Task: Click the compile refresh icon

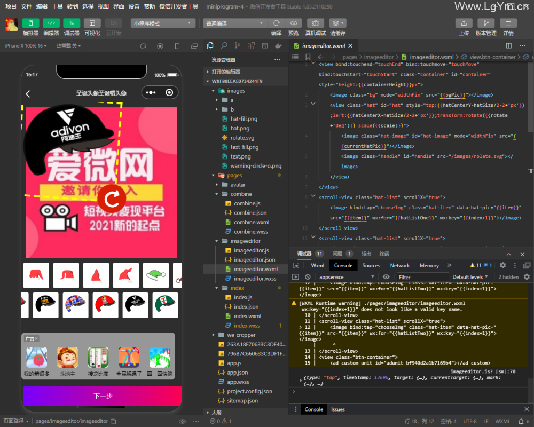Action: 277,23
